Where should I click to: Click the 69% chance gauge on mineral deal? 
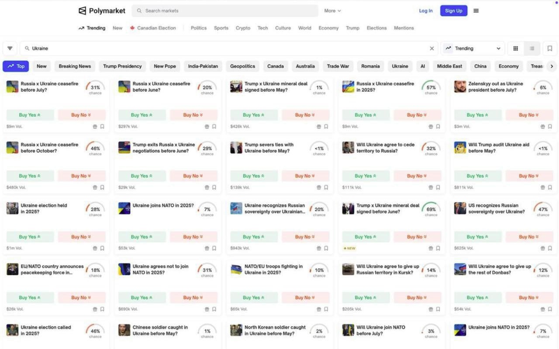click(431, 209)
